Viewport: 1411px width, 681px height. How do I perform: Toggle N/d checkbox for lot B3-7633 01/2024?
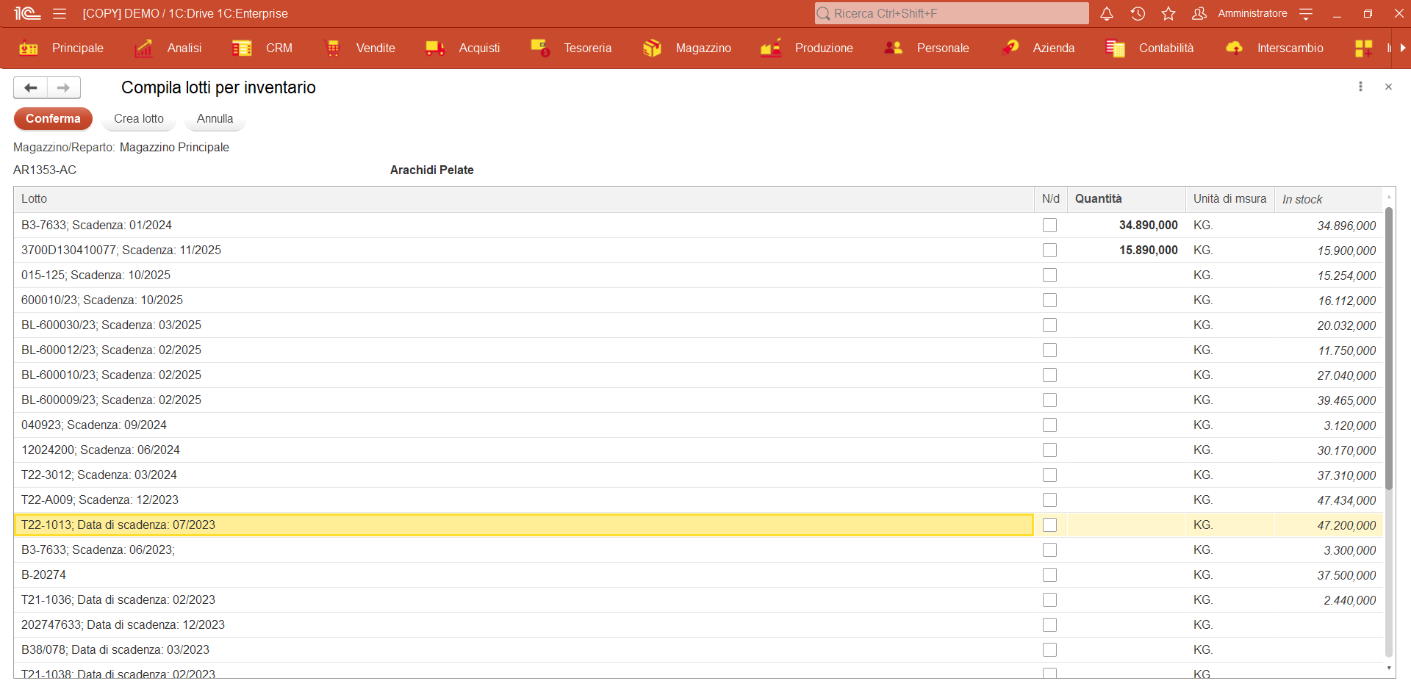[1049, 226]
